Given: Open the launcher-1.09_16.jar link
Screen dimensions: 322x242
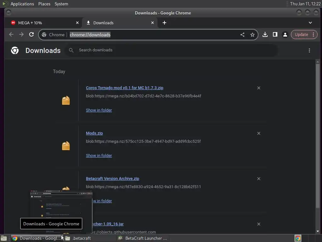Looking at the screenshot, I should pos(108,224).
